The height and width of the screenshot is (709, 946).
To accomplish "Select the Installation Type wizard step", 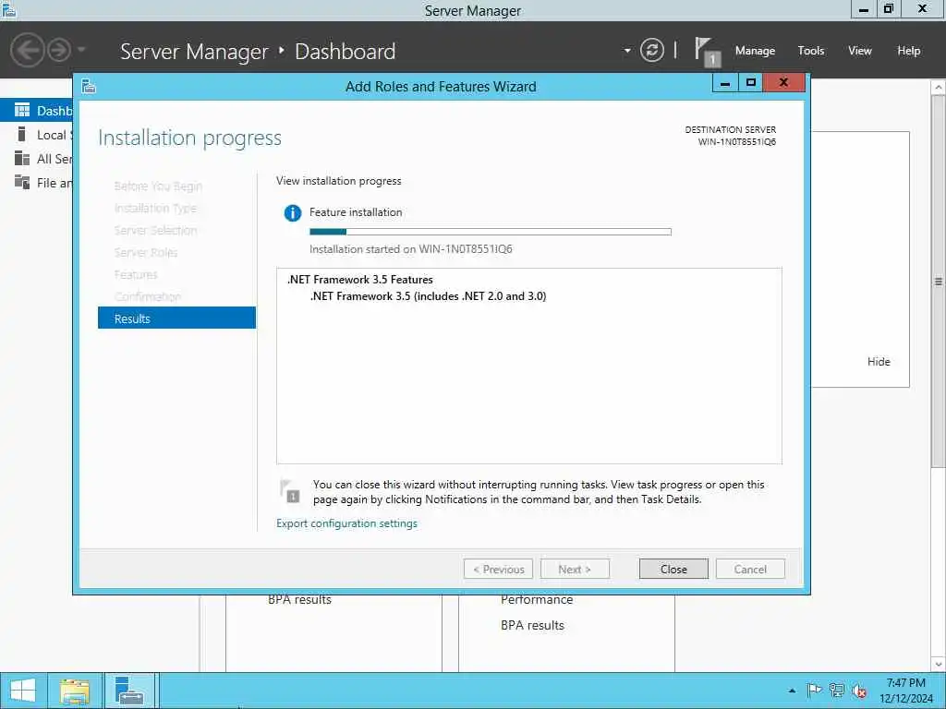I will (155, 208).
